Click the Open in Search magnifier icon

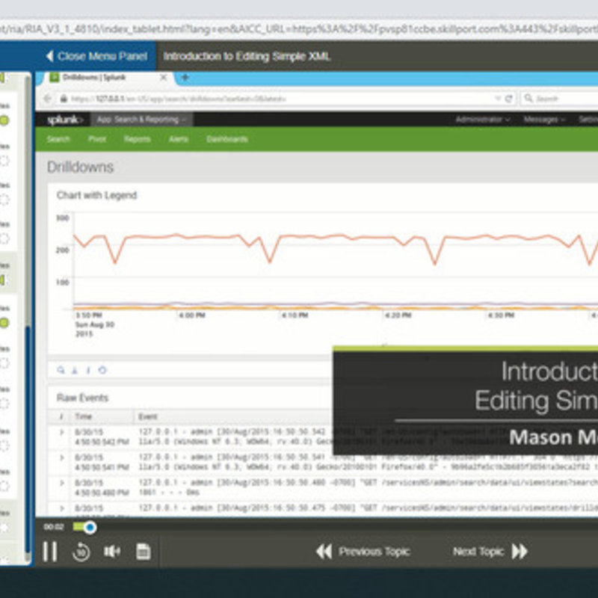point(61,370)
